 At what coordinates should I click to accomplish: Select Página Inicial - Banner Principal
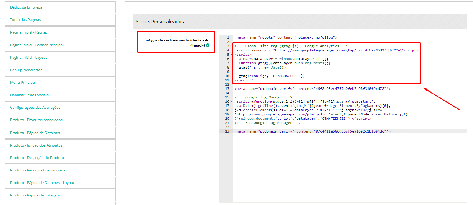[x=60, y=45]
